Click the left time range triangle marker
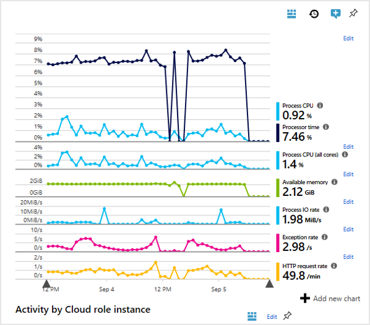The image size is (370, 325). (46, 284)
